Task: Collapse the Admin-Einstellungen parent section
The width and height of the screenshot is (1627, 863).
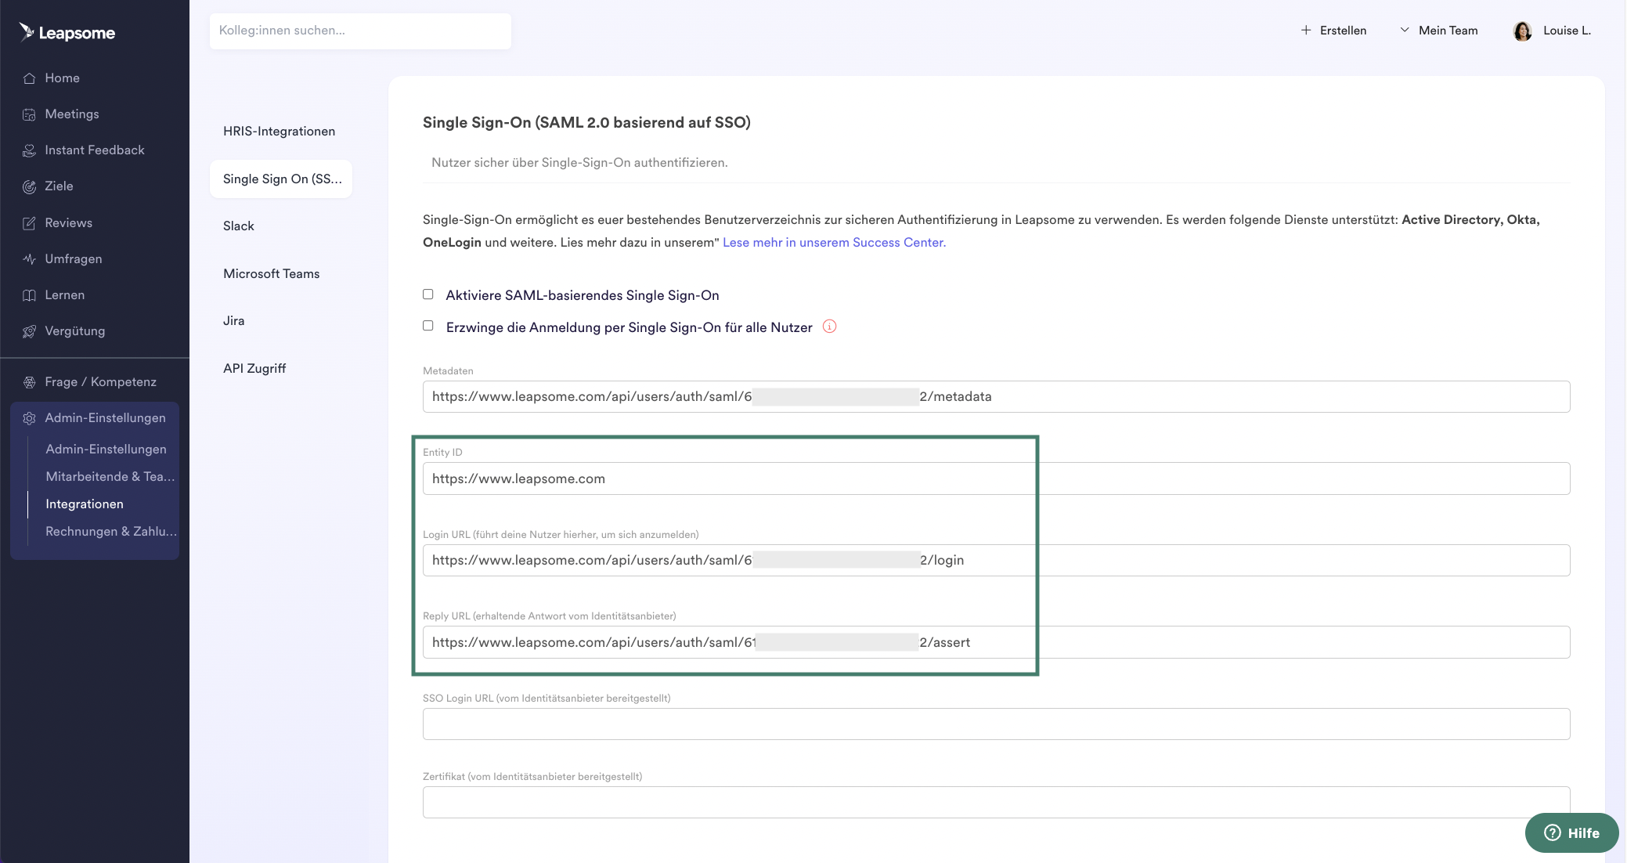Action: [x=94, y=418]
